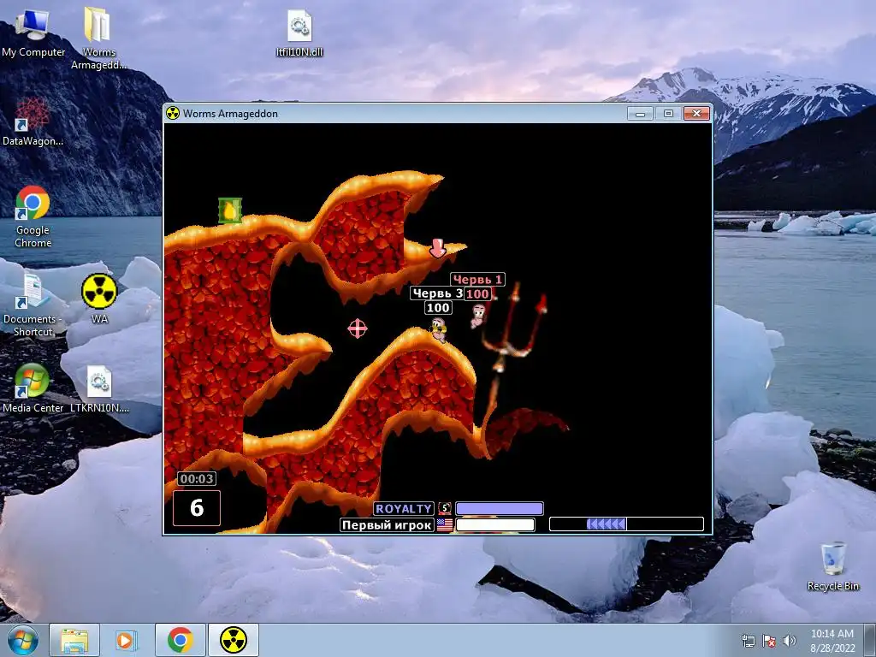This screenshot has width=876, height=657.
Task: Click the ROYALTY team name label
Action: (404, 508)
